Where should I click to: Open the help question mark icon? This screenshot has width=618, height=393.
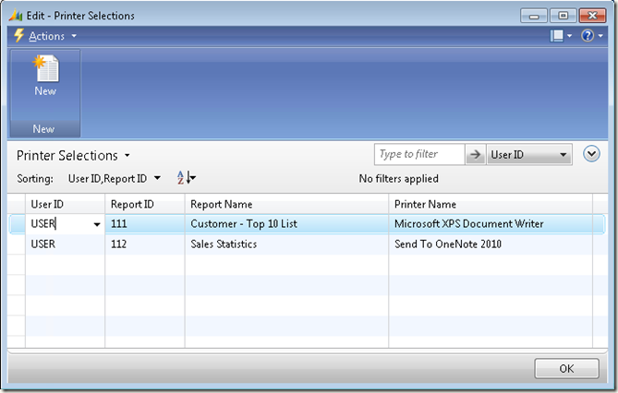click(x=587, y=36)
